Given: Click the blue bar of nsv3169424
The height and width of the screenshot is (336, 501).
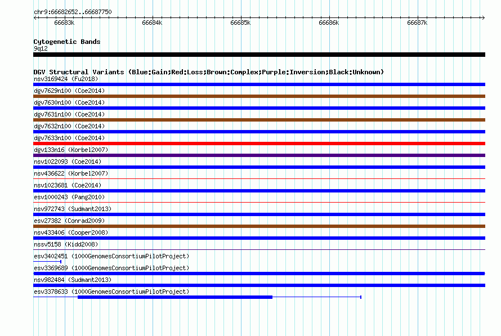Looking at the screenshot, I should [259, 84].
